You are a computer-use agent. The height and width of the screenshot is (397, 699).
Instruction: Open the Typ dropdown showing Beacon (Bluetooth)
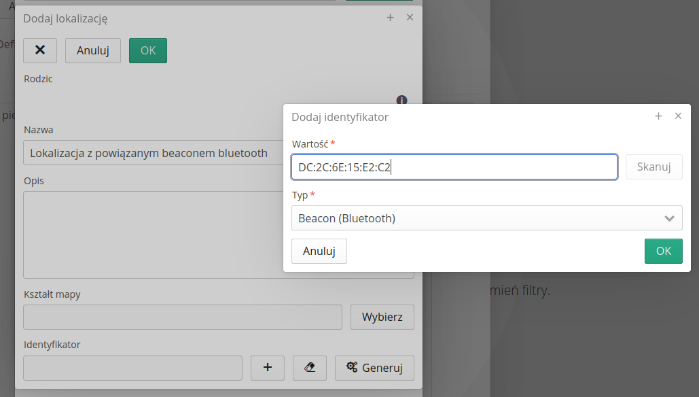point(486,218)
